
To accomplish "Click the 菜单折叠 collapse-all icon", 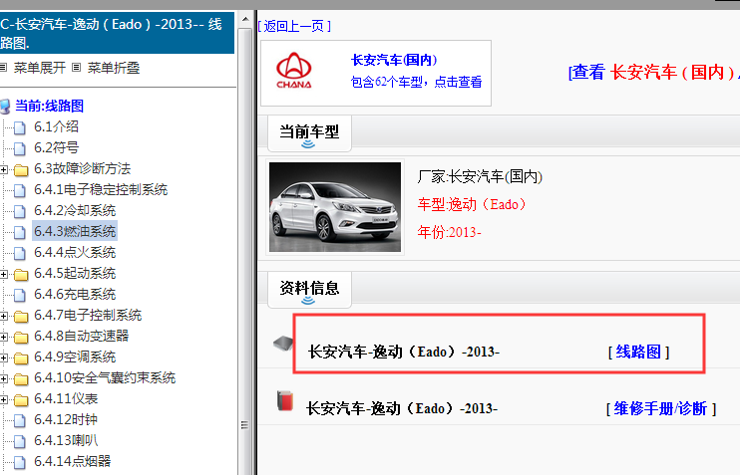I will [x=76, y=68].
